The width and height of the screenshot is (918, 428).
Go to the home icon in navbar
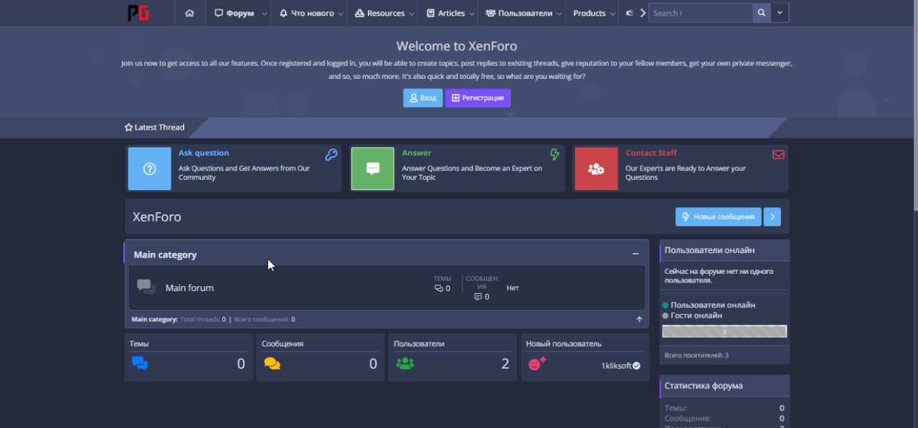tap(189, 13)
